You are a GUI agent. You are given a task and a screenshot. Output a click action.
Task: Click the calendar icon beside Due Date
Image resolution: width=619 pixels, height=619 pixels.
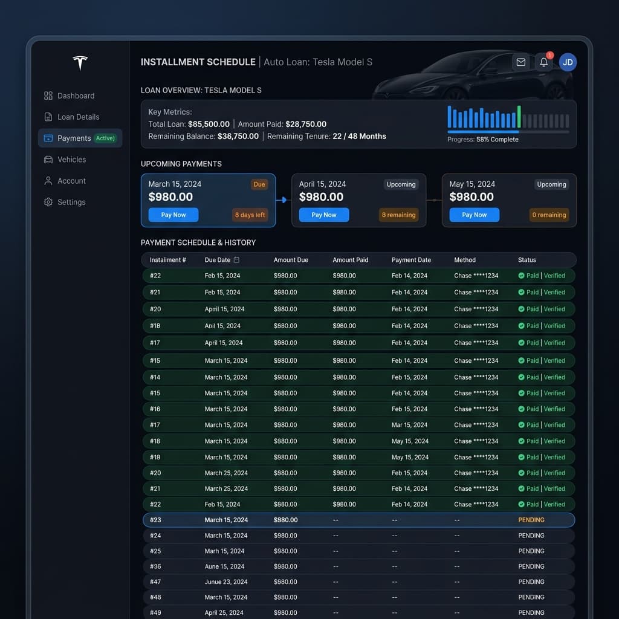tap(236, 260)
